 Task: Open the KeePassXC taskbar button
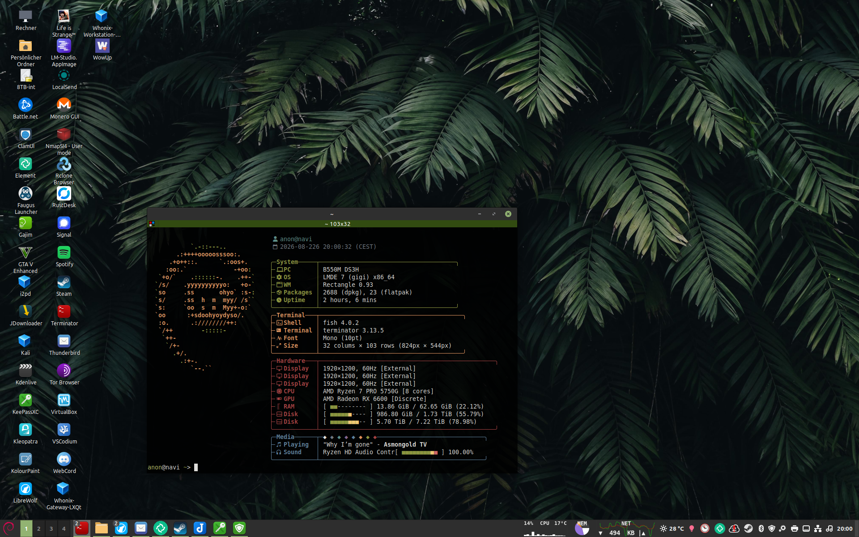[x=220, y=528]
